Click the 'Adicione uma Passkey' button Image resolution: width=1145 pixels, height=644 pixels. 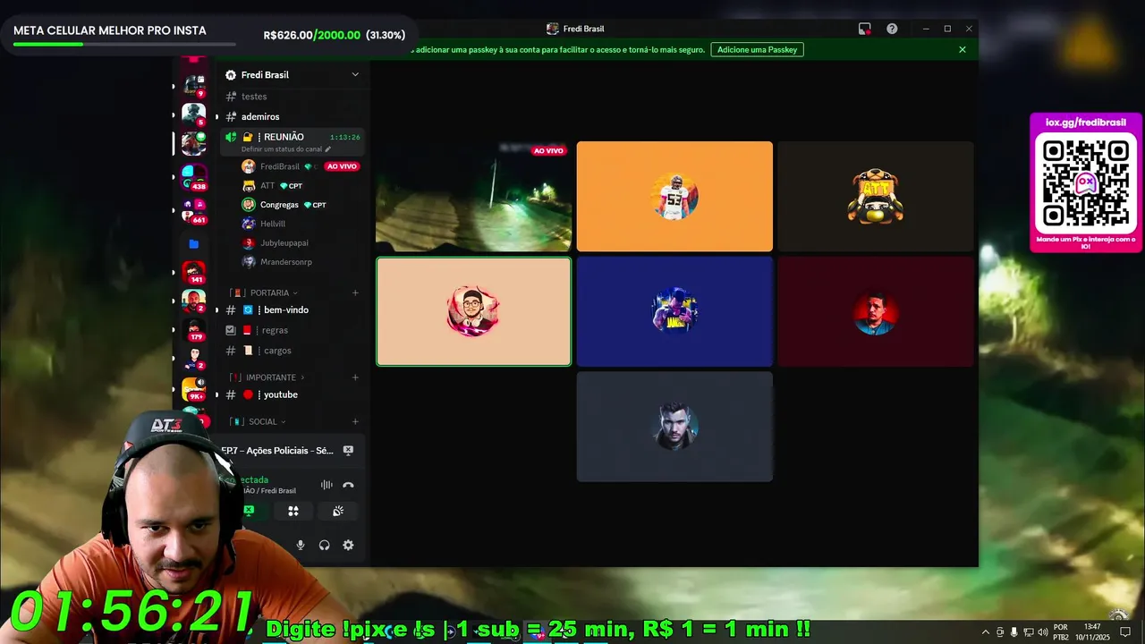pyautogui.click(x=757, y=49)
